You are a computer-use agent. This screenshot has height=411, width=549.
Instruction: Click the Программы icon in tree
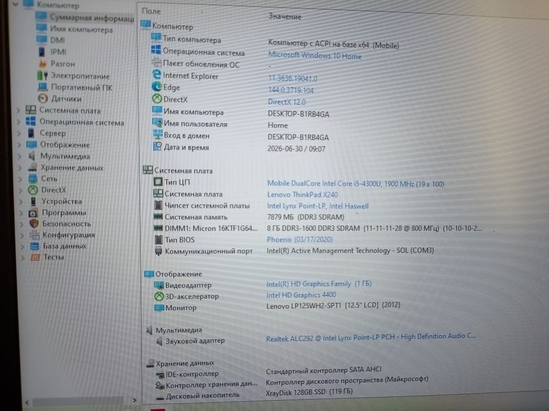[34, 213]
